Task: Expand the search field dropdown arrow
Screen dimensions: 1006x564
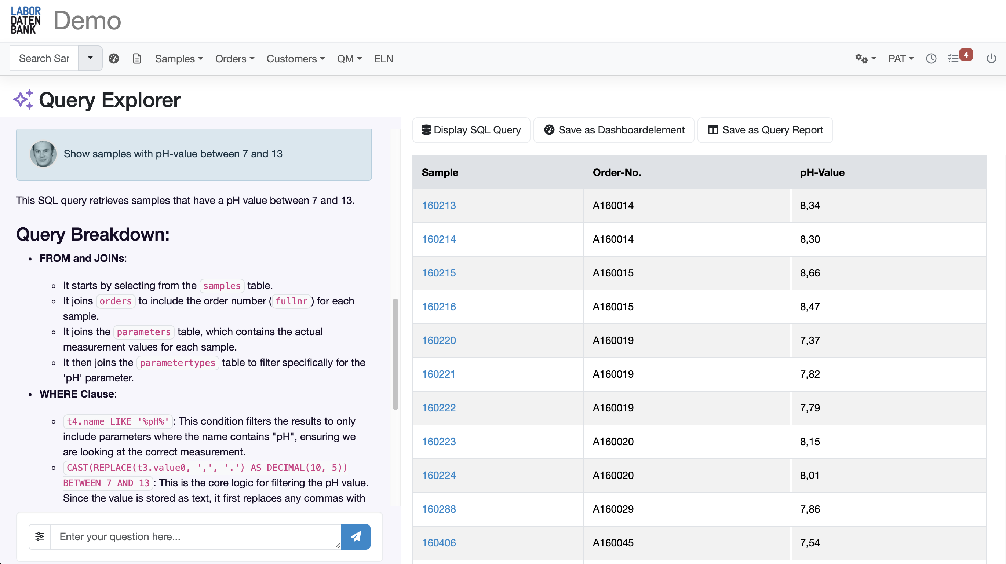Action: point(90,58)
